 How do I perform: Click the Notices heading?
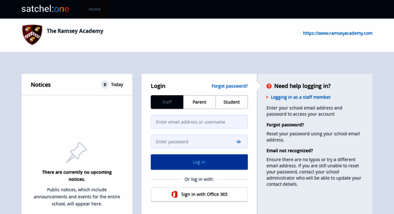coord(41,84)
